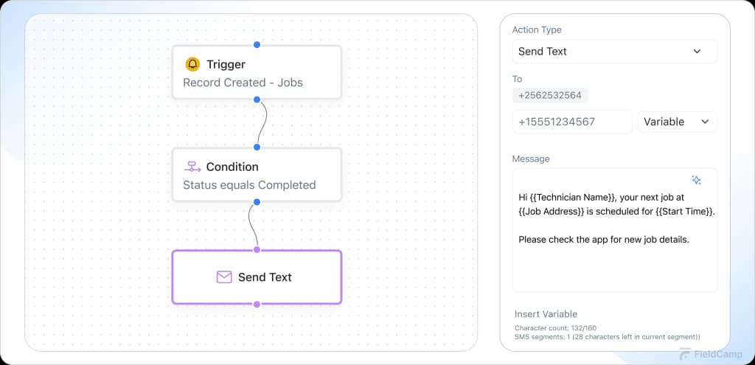Open the Action Type Send Text dropdown
The width and height of the screenshot is (755, 365).
614,52
